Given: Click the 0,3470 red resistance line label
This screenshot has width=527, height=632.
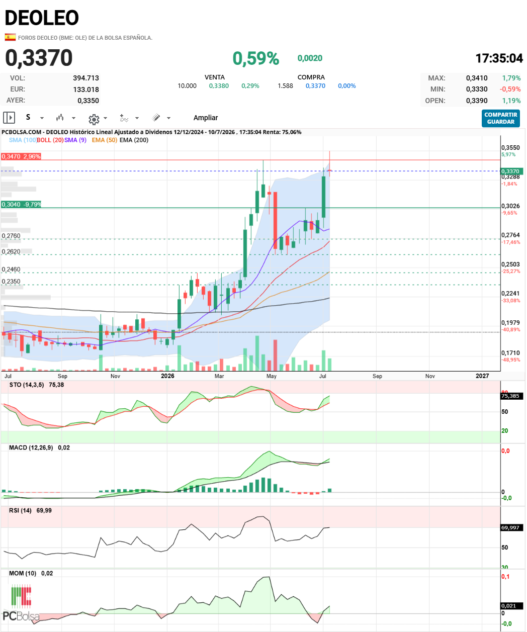Looking at the screenshot, I should point(21,156).
